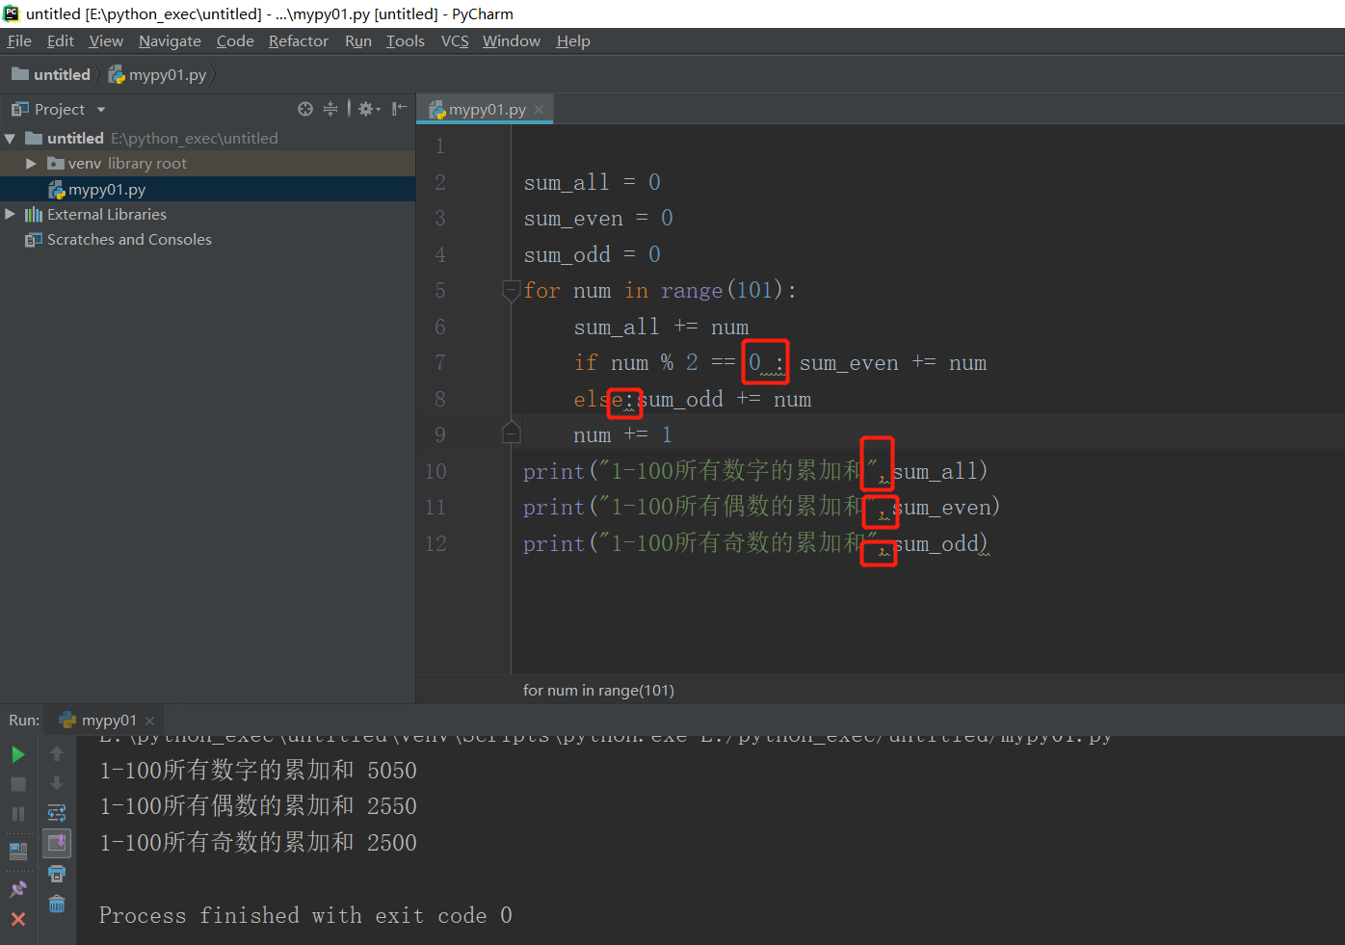Open the Window menu

tap(512, 40)
